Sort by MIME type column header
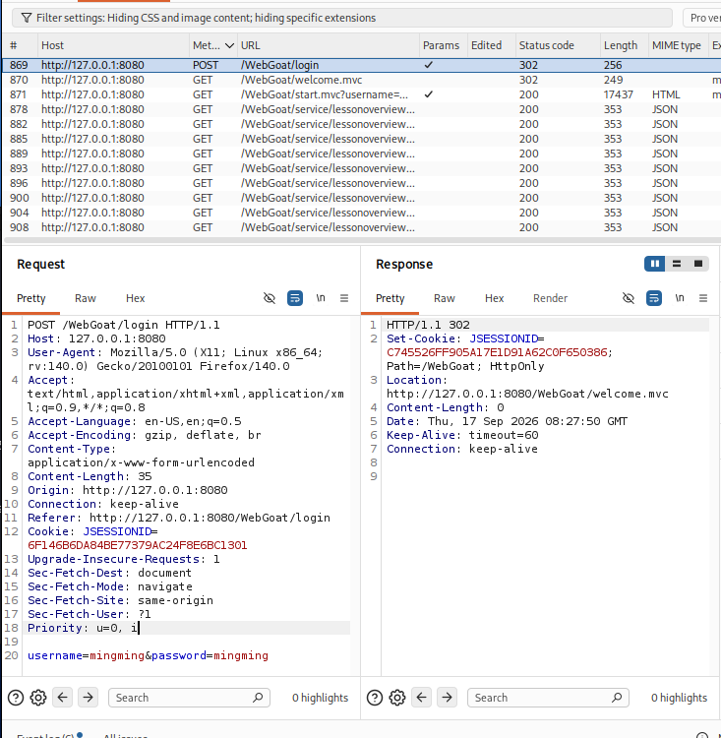The height and width of the screenshot is (738, 721). (x=677, y=45)
